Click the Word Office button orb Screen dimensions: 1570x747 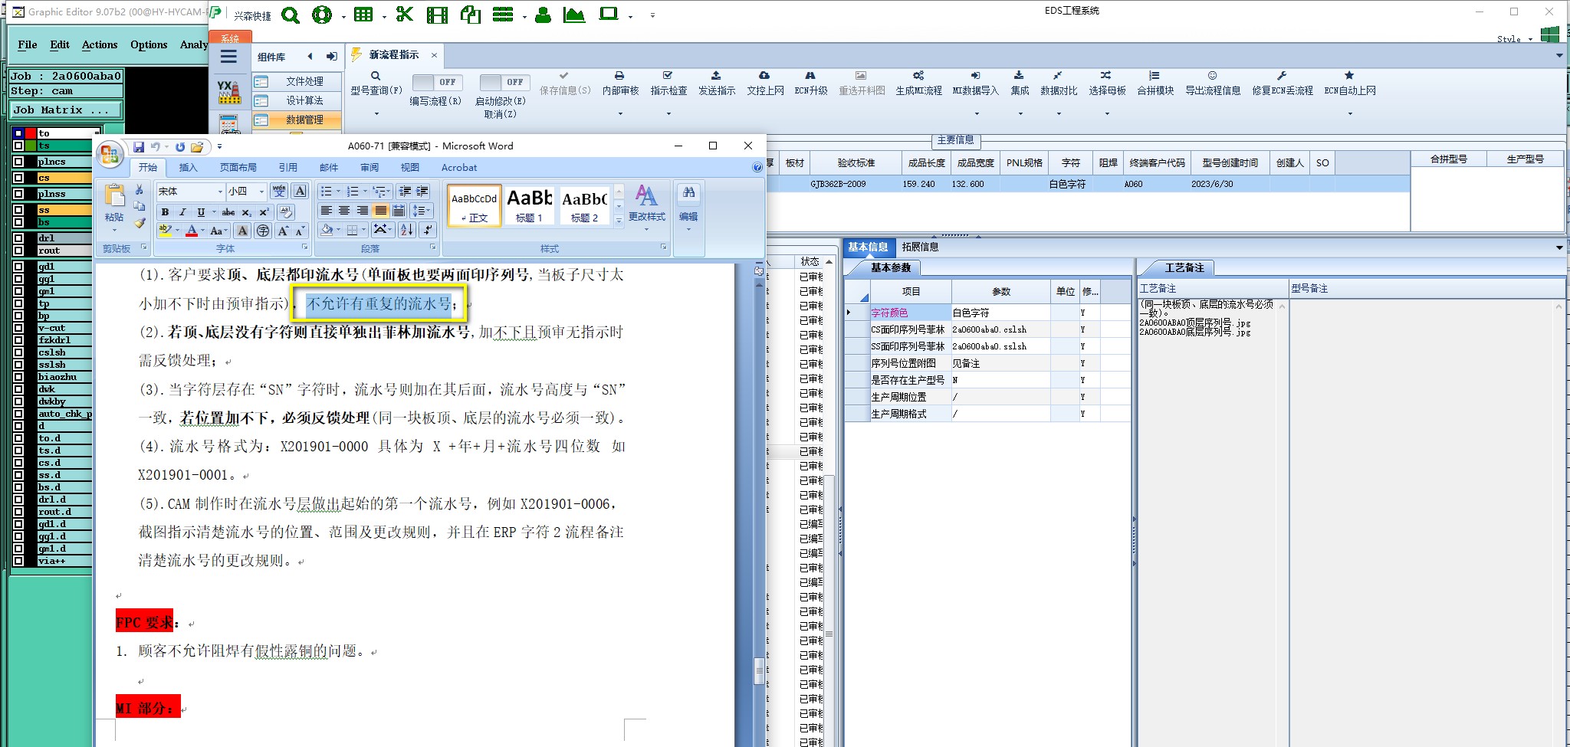pos(110,155)
